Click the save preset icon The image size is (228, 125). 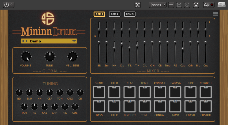tap(179, 5)
